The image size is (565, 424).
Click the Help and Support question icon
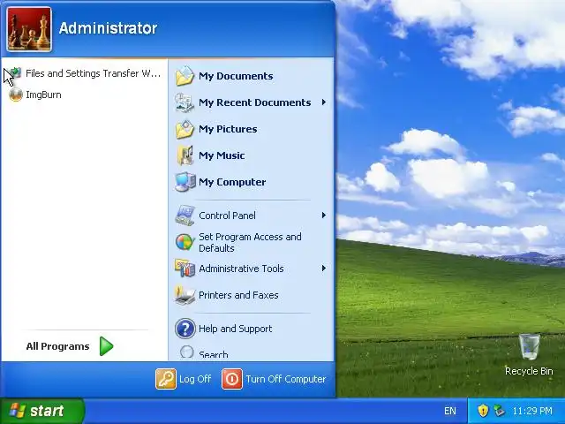185,329
